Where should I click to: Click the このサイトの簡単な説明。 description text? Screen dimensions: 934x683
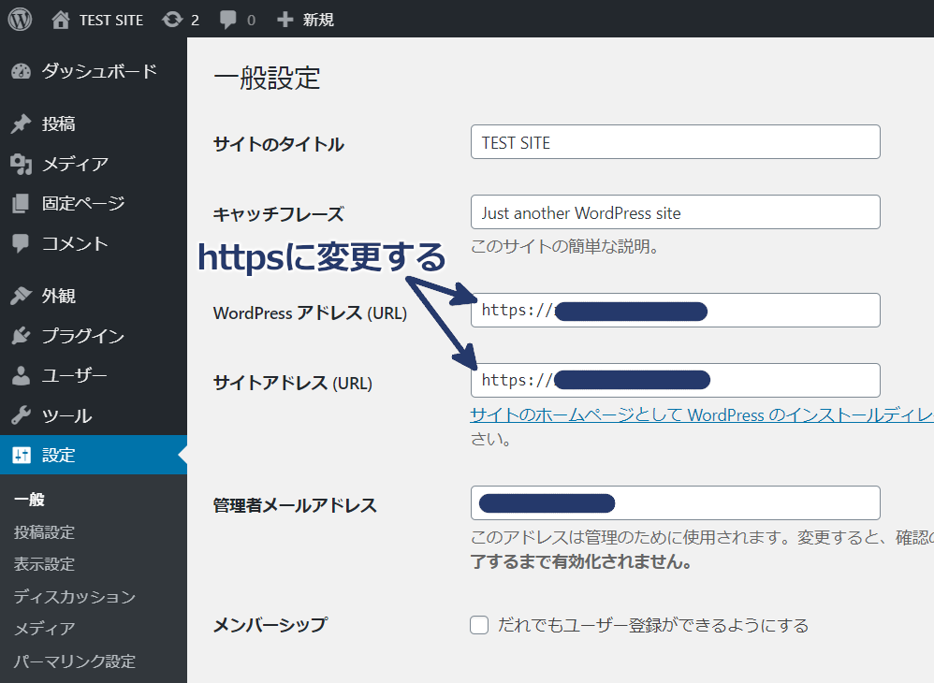[x=564, y=246]
